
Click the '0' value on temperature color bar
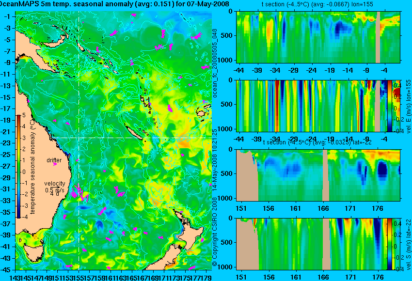coord(24,172)
